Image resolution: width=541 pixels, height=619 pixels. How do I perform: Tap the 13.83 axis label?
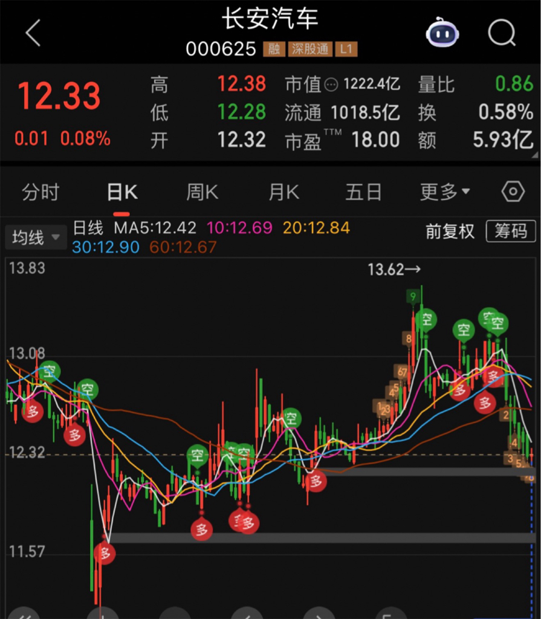[x=27, y=268]
